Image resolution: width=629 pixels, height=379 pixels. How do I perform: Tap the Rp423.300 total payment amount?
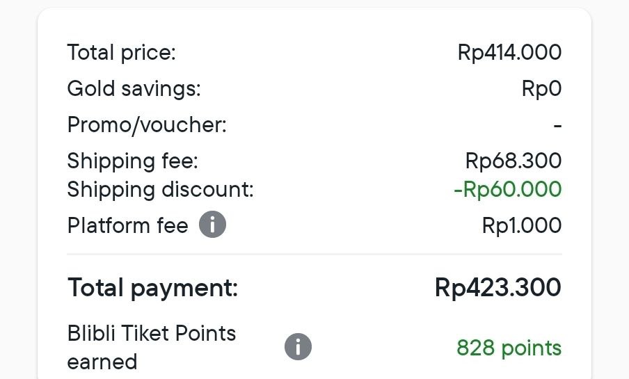pyautogui.click(x=497, y=287)
